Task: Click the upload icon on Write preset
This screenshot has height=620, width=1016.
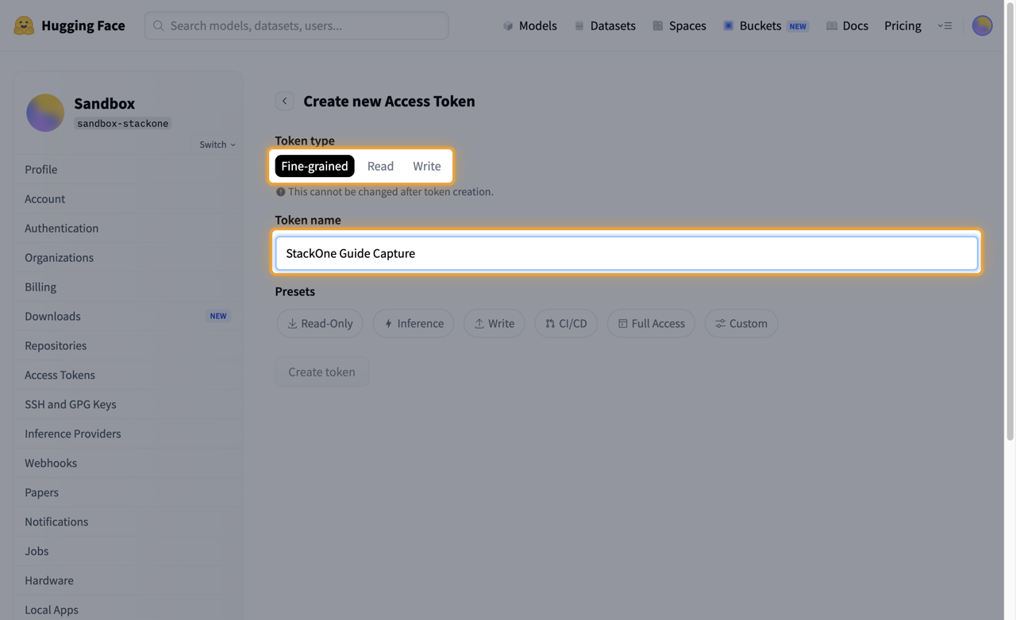Action: 479,323
